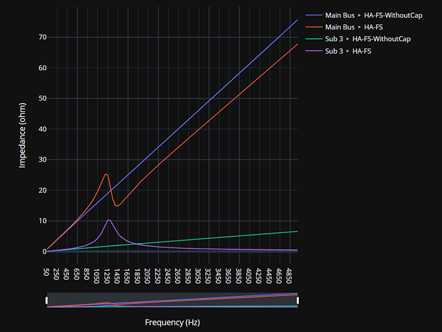
Task: Click the right range slider handle
Action: coord(298,300)
